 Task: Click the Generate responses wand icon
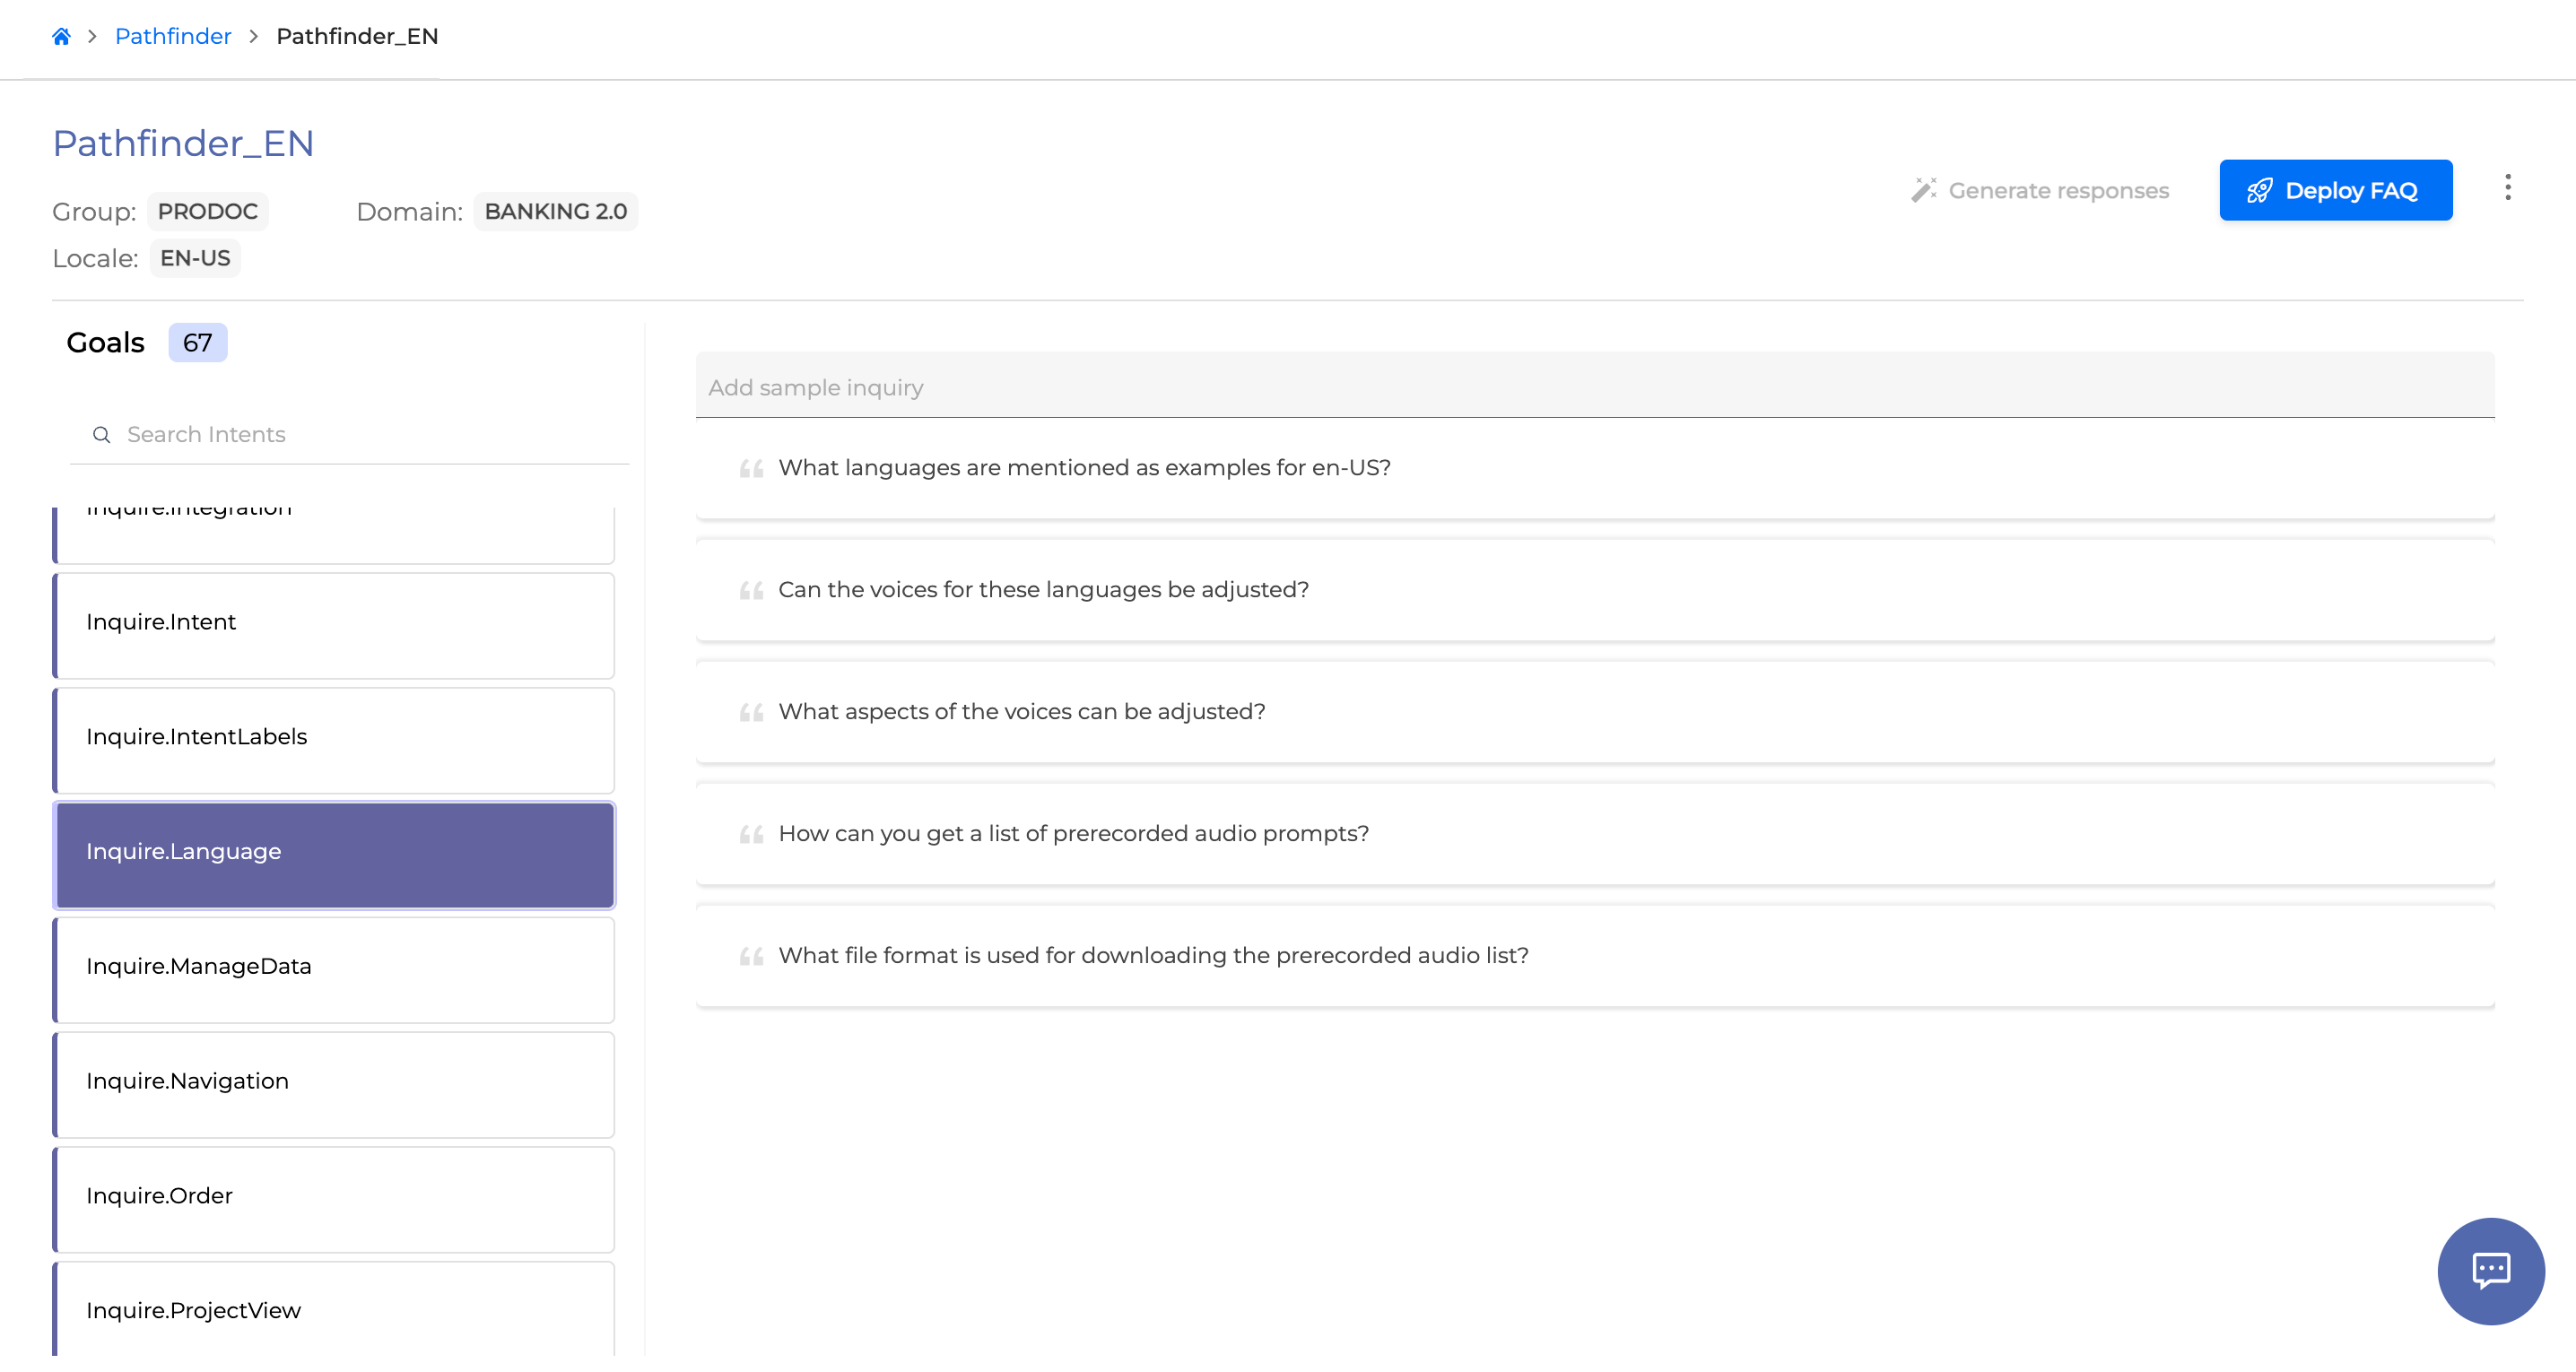(1923, 190)
